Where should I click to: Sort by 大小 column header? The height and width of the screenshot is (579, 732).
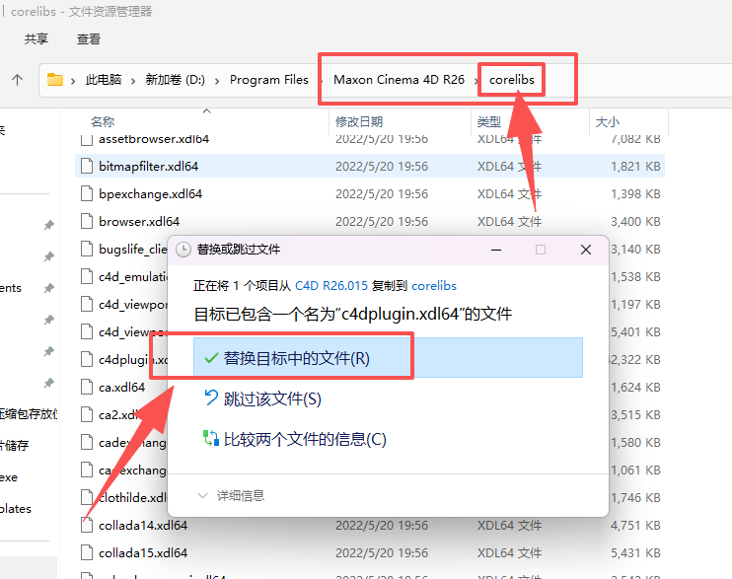tap(608, 122)
